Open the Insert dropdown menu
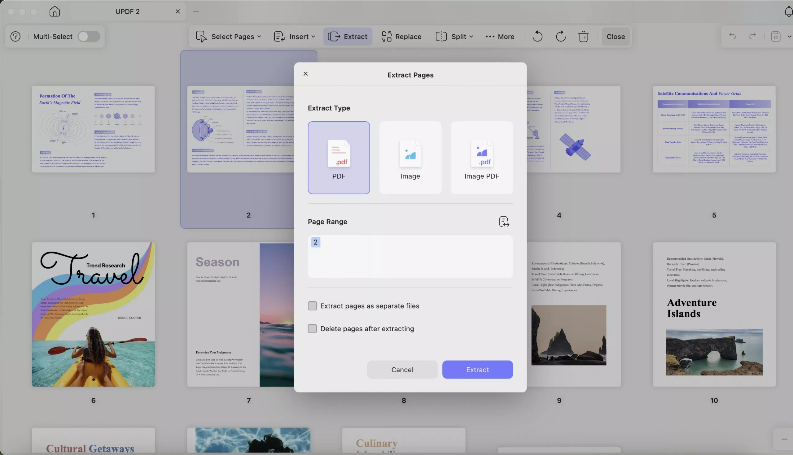793x455 pixels. tap(295, 37)
